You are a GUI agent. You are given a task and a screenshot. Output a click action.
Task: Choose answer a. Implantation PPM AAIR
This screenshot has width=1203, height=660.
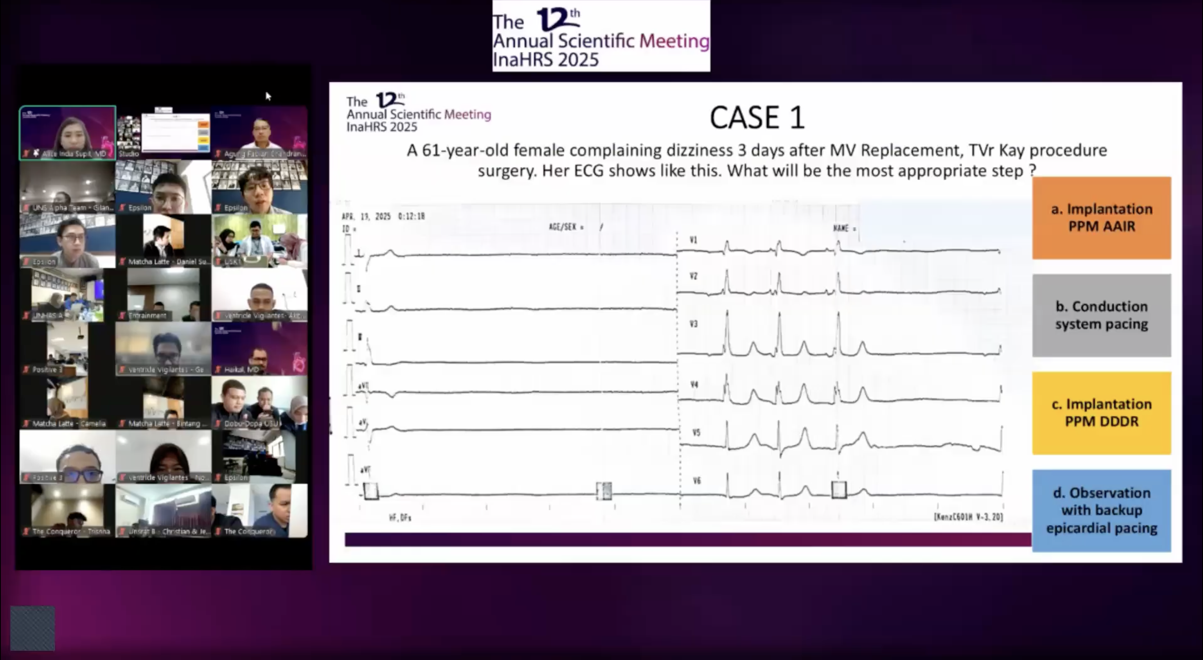point(1101,218)
